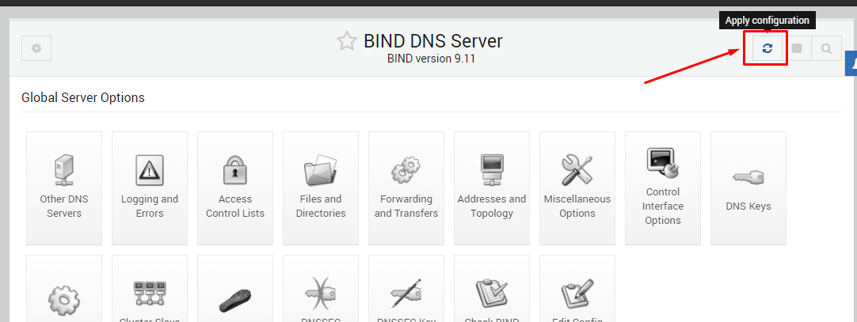857x322 pixels.
Task: Open the DNSSEC Key re-signing tile
Action: click(x=406, y=289)
